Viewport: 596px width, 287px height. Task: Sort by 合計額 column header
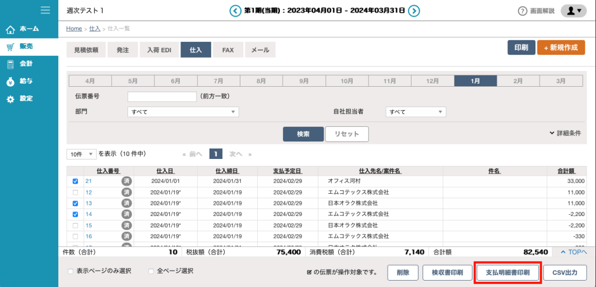[x=567, y=171]
